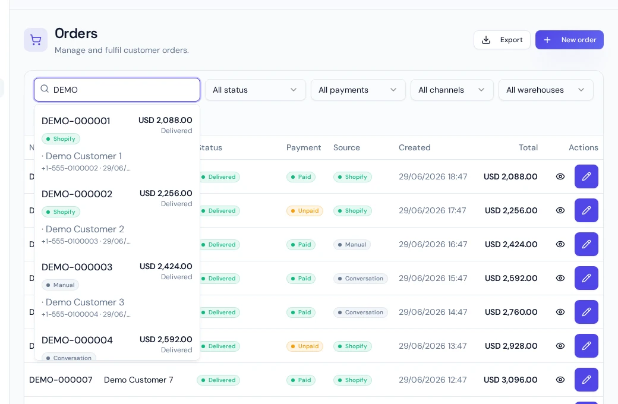The height and width of the screenshot is (404, 618).
Task: Edit the order totaling USD 2,592.00
Action: [x=586, y=278]
